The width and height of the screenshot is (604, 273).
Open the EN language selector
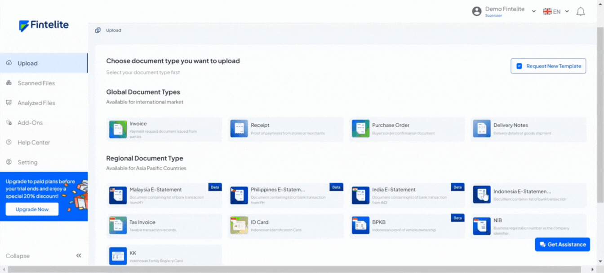(x=556, y=12)
